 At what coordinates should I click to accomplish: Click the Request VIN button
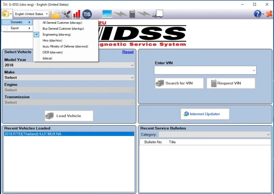click(x=231, y=83)
